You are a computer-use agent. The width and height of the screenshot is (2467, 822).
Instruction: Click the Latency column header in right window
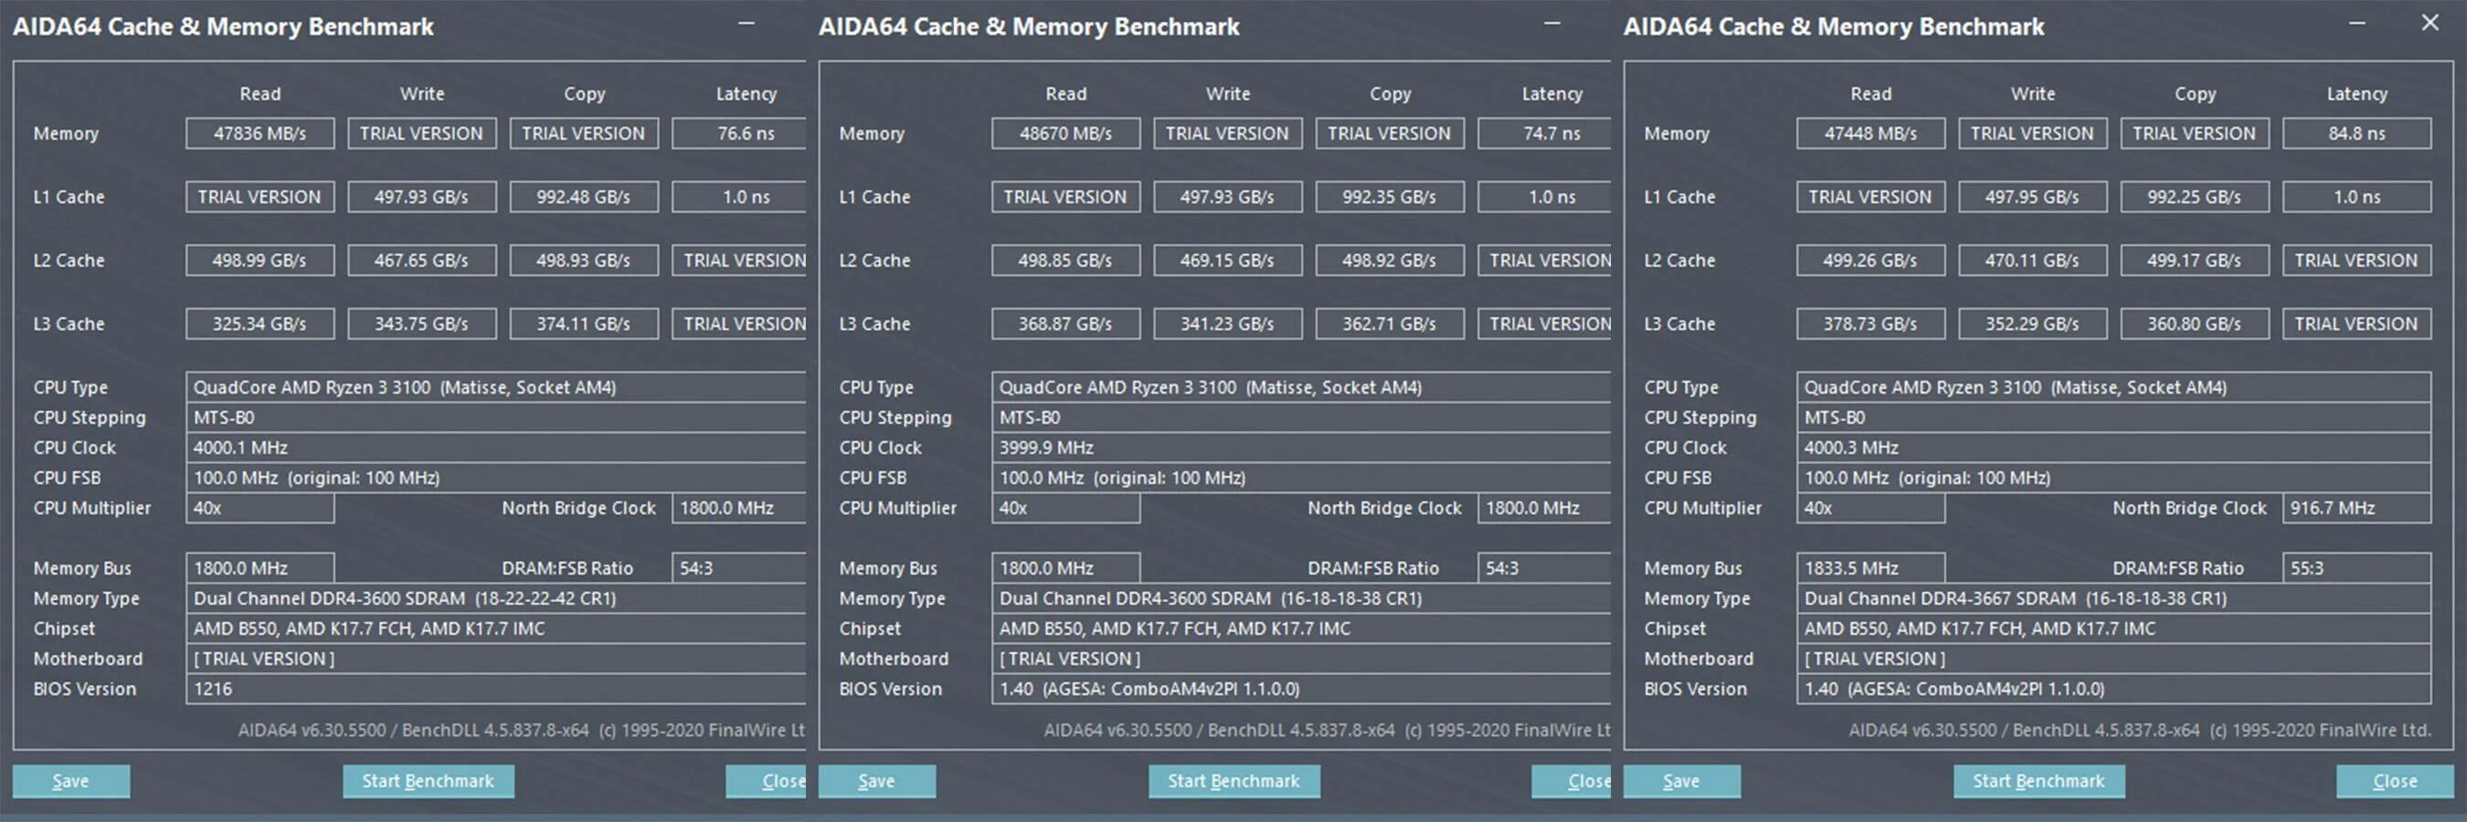click(2356, 94)
